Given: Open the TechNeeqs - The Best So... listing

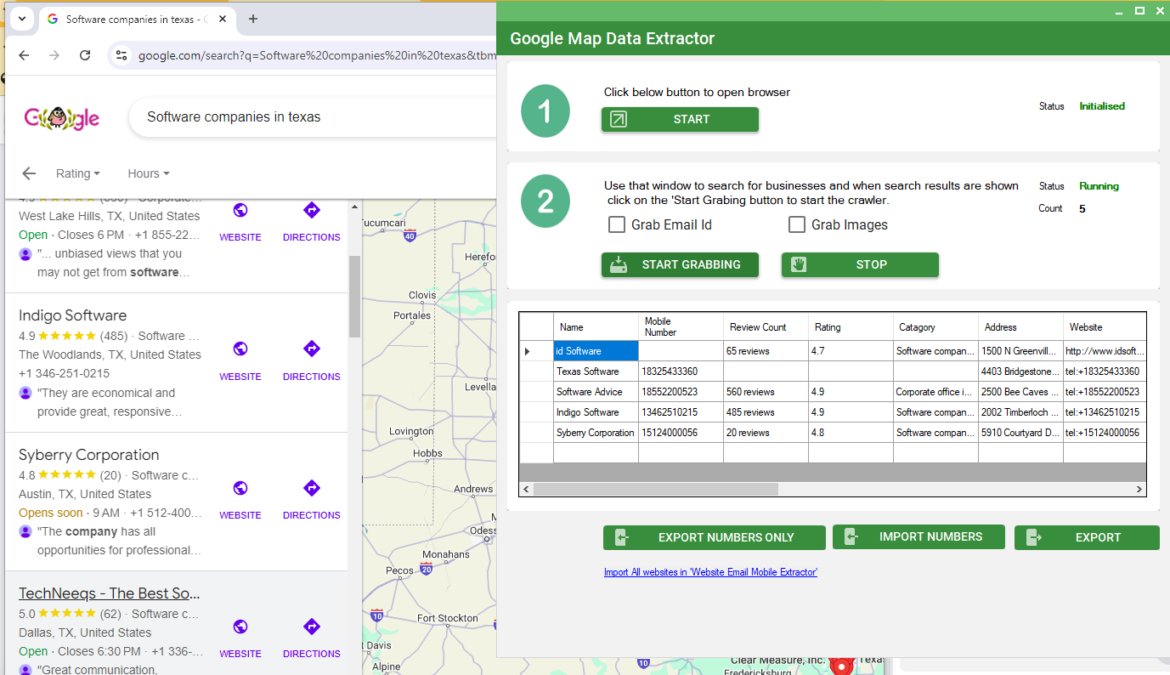Looking at the screenshot, I should (110, 593).
